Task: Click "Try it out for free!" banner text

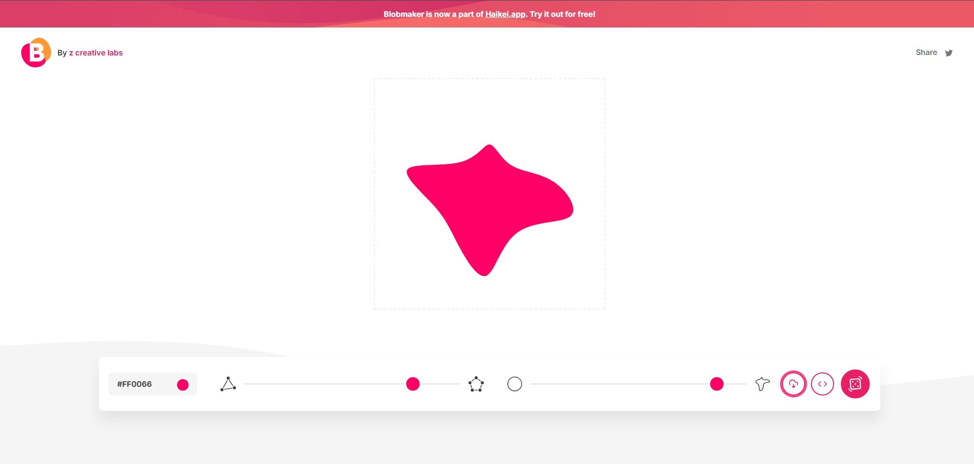Action: click(562, 14)
